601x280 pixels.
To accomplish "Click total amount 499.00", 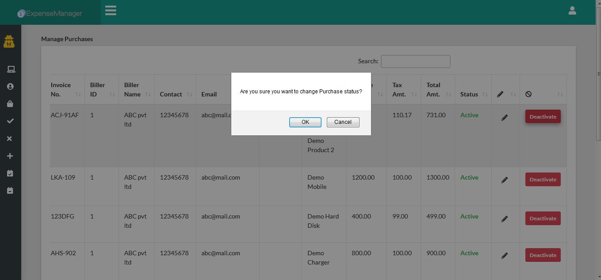I will [x=436, y=216].
